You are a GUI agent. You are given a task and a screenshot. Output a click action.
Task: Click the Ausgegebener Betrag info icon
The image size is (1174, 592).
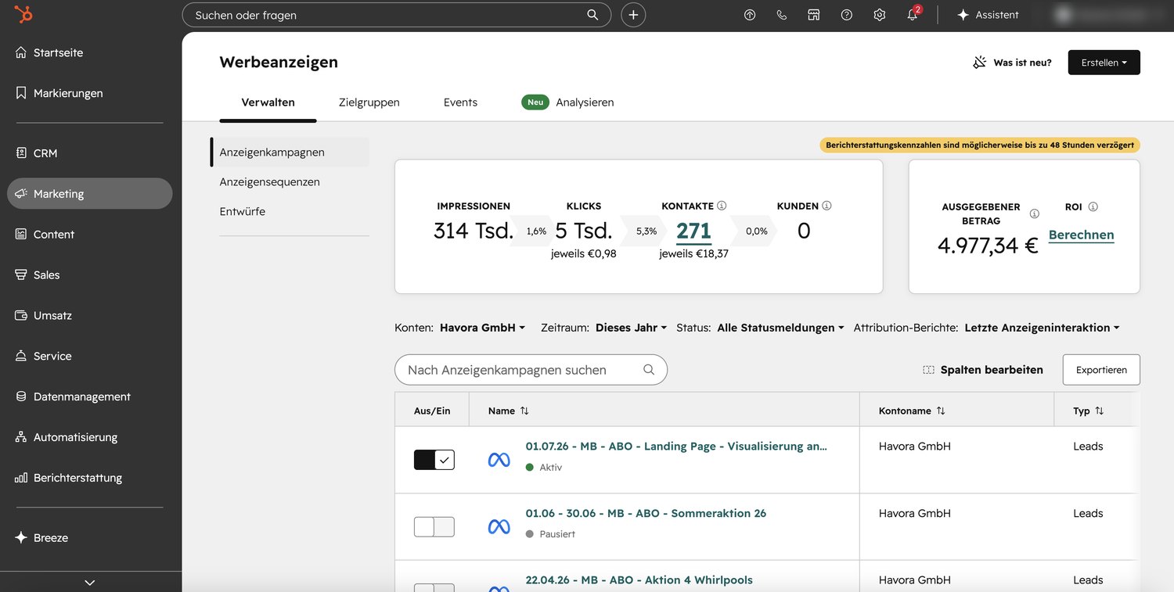[x=1034, y=213]
